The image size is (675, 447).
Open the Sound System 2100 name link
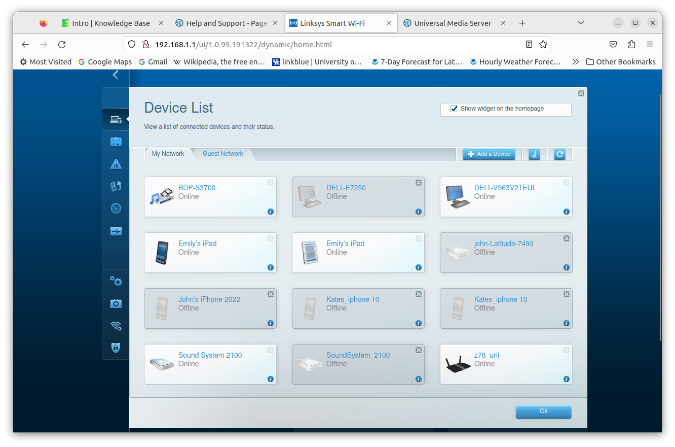[210, 355]
